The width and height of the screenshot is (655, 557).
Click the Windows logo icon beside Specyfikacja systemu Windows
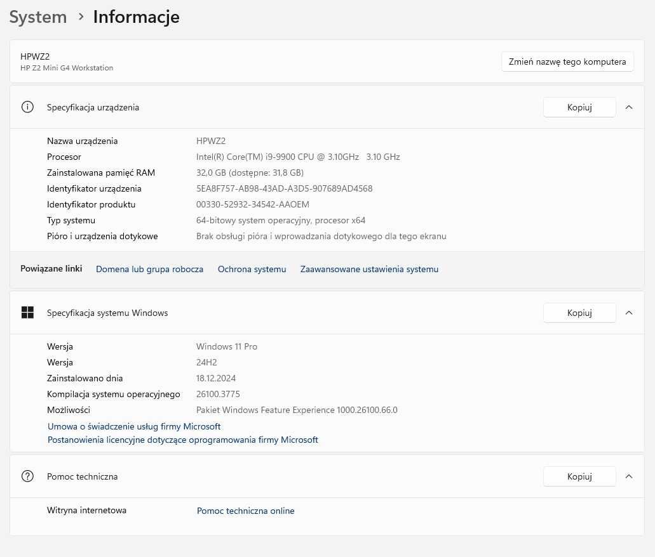(x=27, y=313)
